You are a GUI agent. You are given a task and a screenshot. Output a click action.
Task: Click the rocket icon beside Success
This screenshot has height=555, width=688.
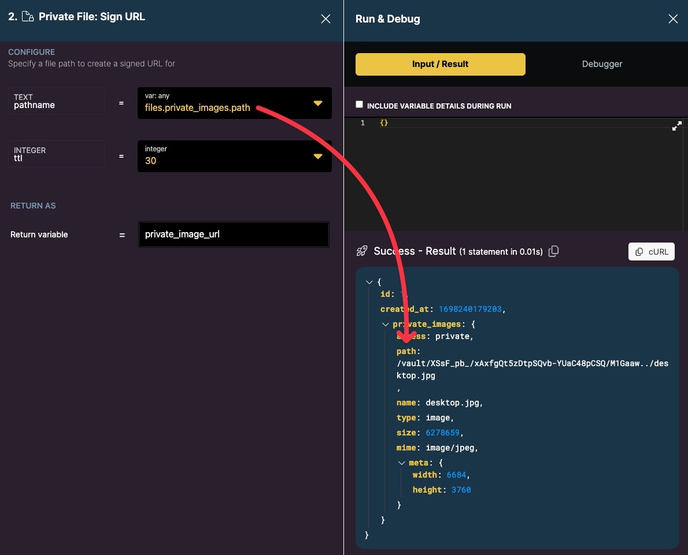(362, 251)
